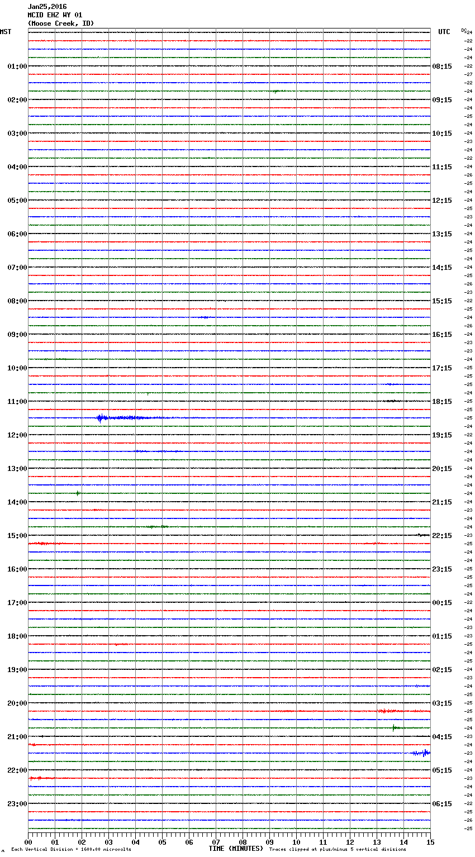Screen dimensions: 475x857
Task: Click the 00:15 UTC time label
Action: point(442,603)
